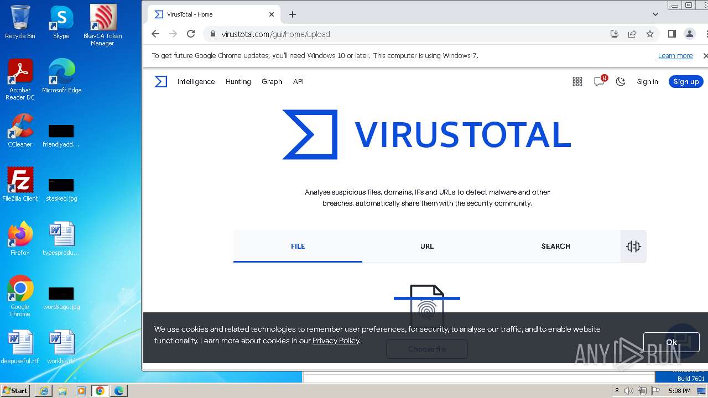
Task: Expand Chrome tab search dropdown
Action: point(655,14)
